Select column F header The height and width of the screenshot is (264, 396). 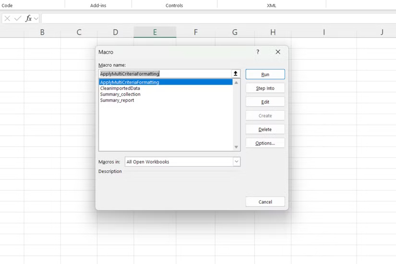196,32
